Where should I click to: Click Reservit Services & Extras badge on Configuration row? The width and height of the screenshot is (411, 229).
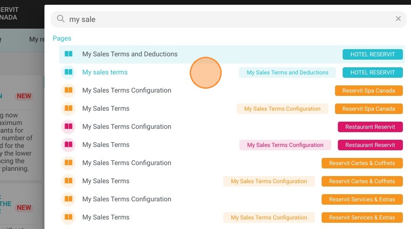tap(362, 199)
